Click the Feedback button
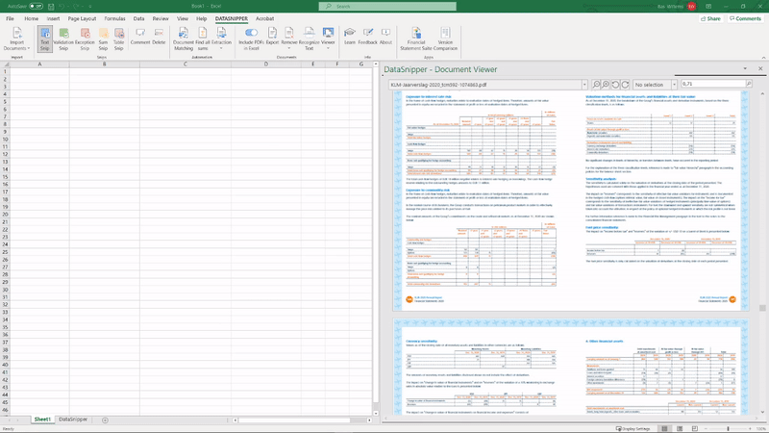The width and height of the screenshot is (769, 433). click(368, 38)
